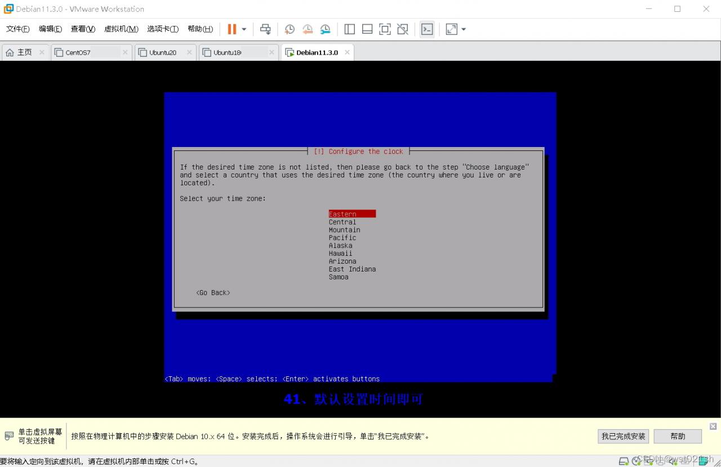Revert the virtual machine to its snapshot
Image resolution: width=721 pixels, height=467 pixels.
(308, 29)
